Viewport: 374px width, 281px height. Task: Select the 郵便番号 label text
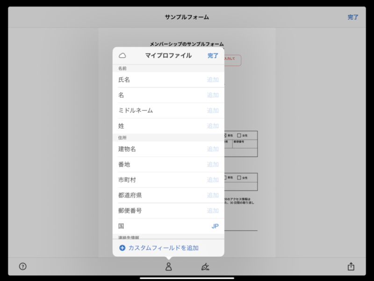point(130,211)
